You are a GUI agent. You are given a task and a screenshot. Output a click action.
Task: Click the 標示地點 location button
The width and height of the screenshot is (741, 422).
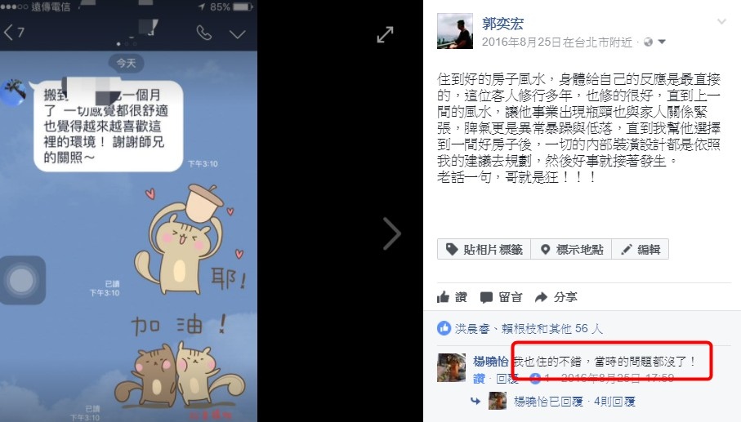[571, 249]
